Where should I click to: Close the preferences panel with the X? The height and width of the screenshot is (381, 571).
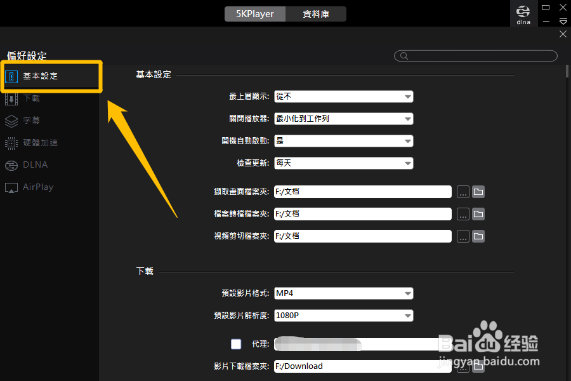click(x=563, y=34)
